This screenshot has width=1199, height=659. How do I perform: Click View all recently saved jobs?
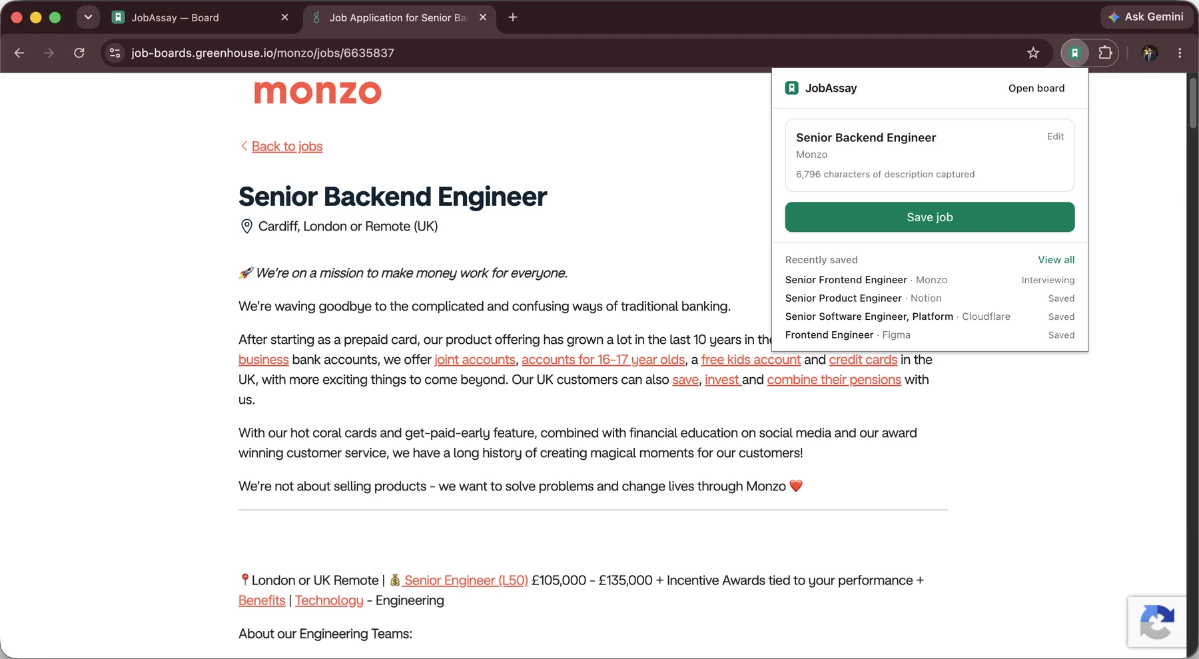click(x=1056, y=260)
